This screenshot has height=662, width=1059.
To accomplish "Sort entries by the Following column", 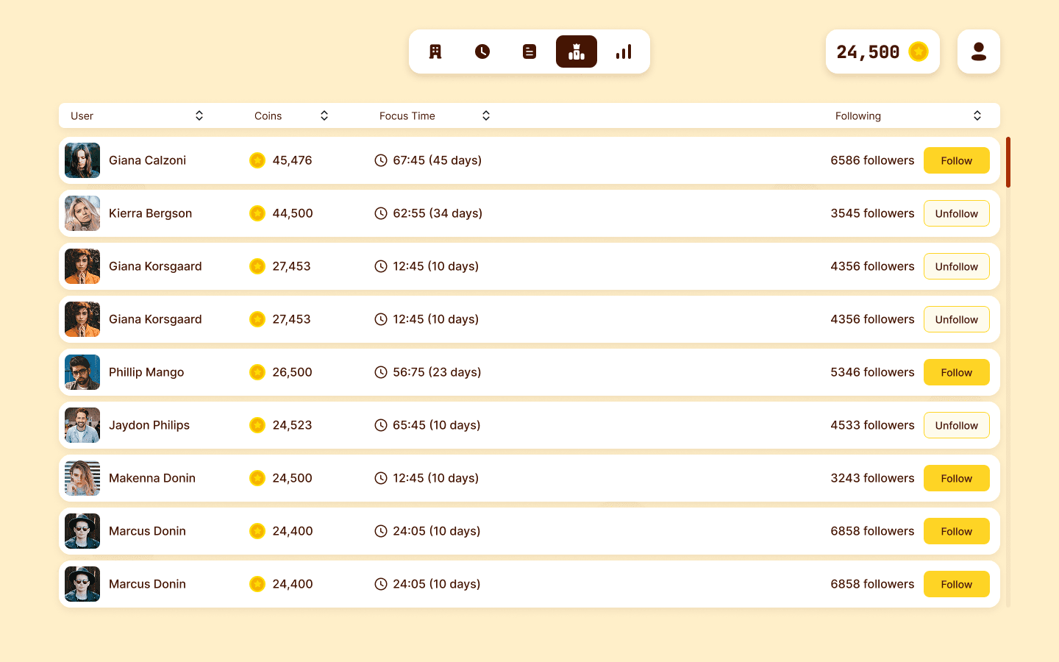I will click(977, 115).
